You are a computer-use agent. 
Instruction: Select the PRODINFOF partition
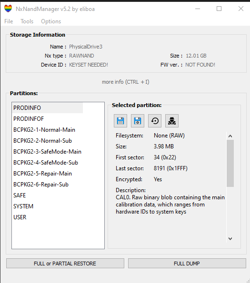29,119
